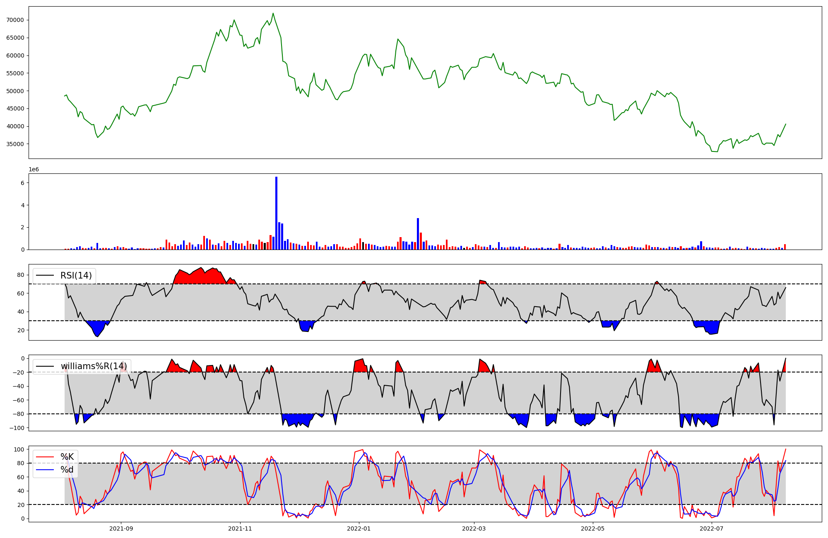The height and width of the screenshot is (538, 828).
Task: Click the 2021-09 x-axis date label
Action: (121, 528)
